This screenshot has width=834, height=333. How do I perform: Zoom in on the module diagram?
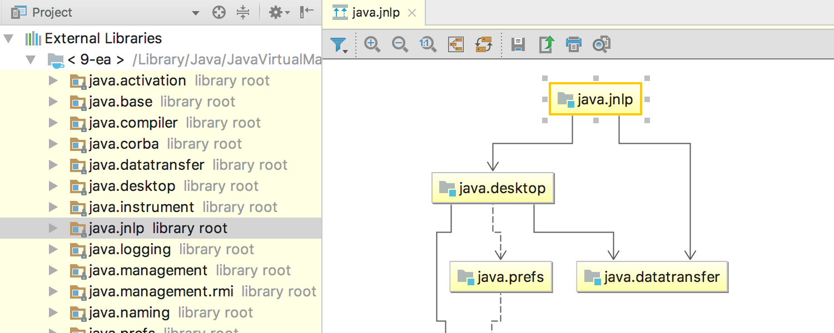click(x=372, y=44)
